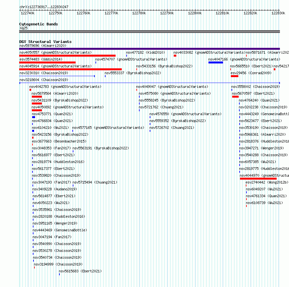Open nsv5665510 (Ebert2021) variant
The height and width of the screenshot is (287, 289).
pos(251,66)
